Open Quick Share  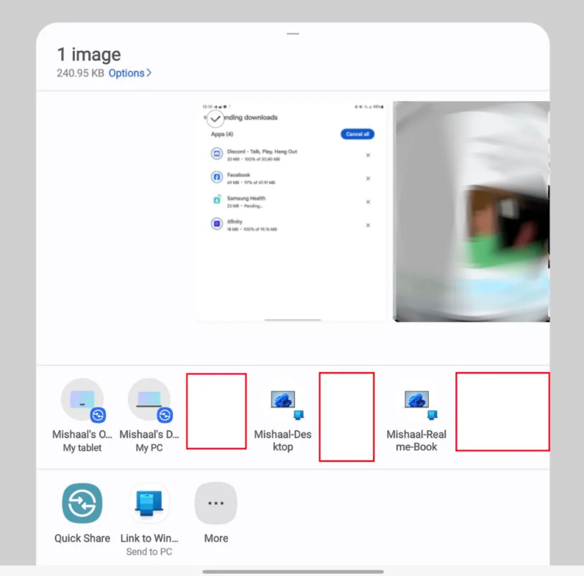click(x=82, y=513)
